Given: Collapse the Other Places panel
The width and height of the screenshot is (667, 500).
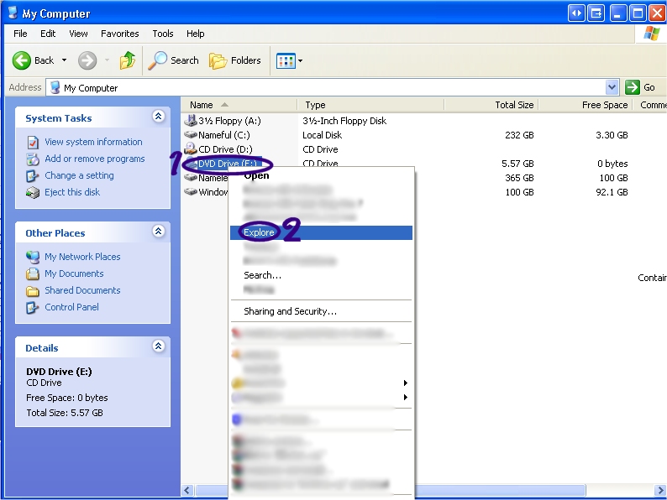Looking at the screenshot, I should pyautogui.click(x=158, y=232).
